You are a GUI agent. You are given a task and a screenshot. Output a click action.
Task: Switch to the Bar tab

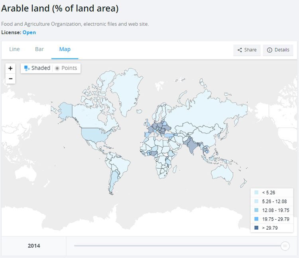pyautogui.click(x=39, y=49)
